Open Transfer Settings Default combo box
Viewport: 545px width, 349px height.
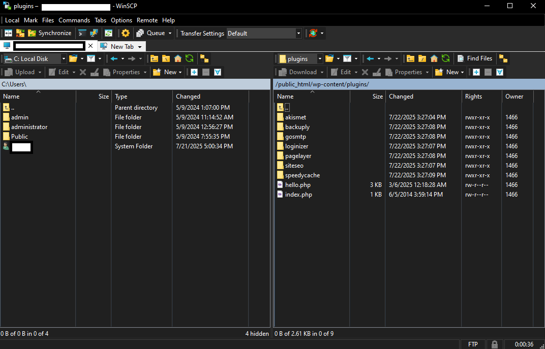point(264,34)
